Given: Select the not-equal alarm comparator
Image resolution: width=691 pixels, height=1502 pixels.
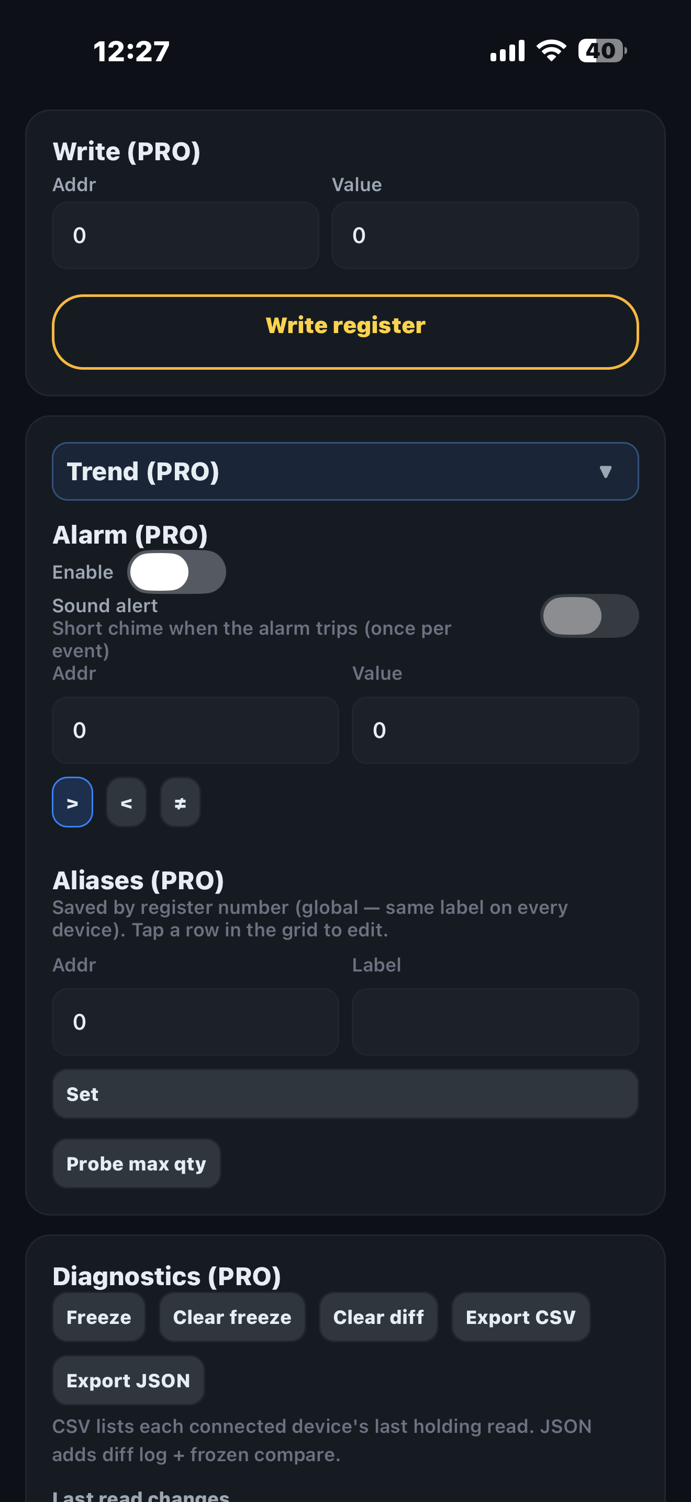Looking at the screenshot, I should click(181, 802).
